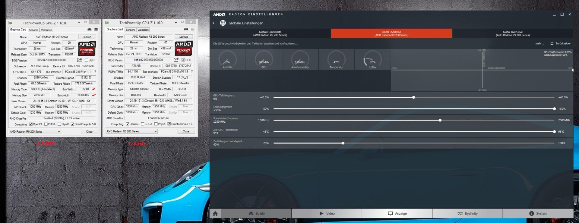579x223 pixels.
Task: Open the Eyefinity section
Action: pos(467,213)
